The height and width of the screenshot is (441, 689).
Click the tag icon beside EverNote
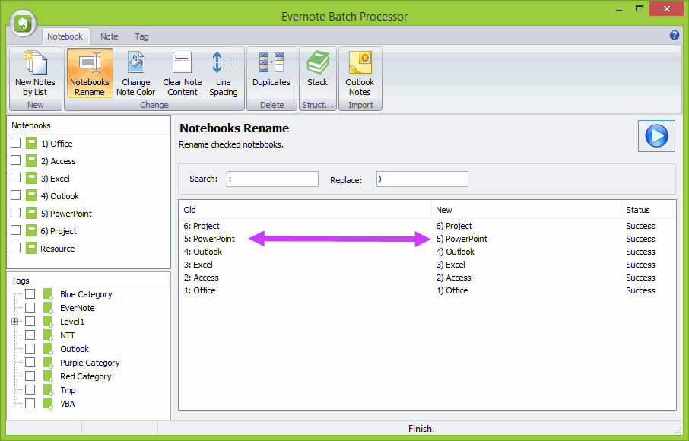click(x=48, y=308)
